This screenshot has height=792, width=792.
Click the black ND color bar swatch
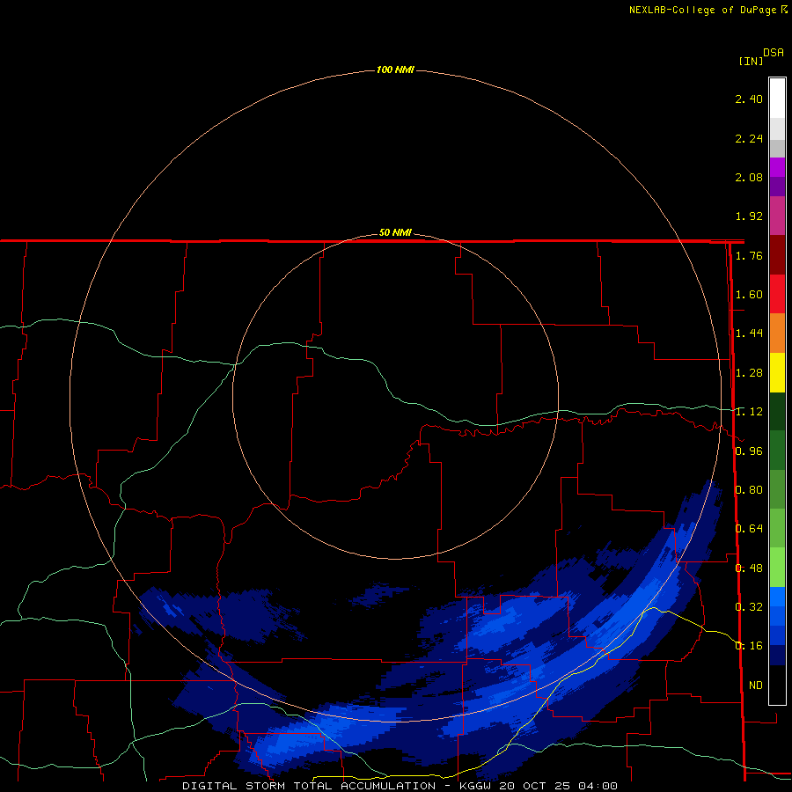(777, 685)
